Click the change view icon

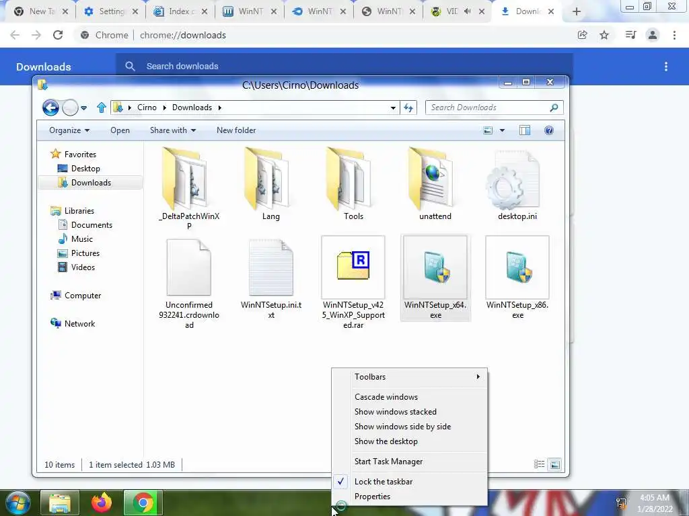coord(488,130)
